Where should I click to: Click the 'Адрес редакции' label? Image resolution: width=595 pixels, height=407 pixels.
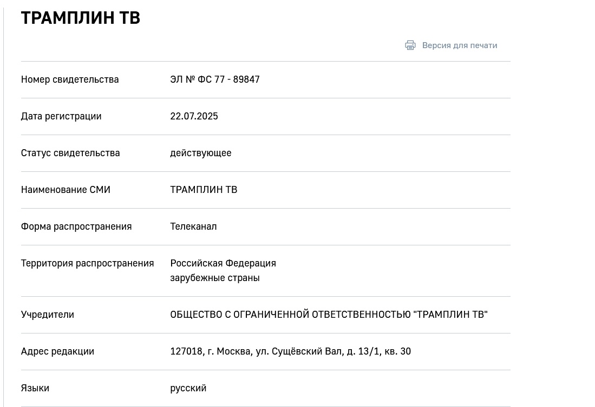pos(57,351)
